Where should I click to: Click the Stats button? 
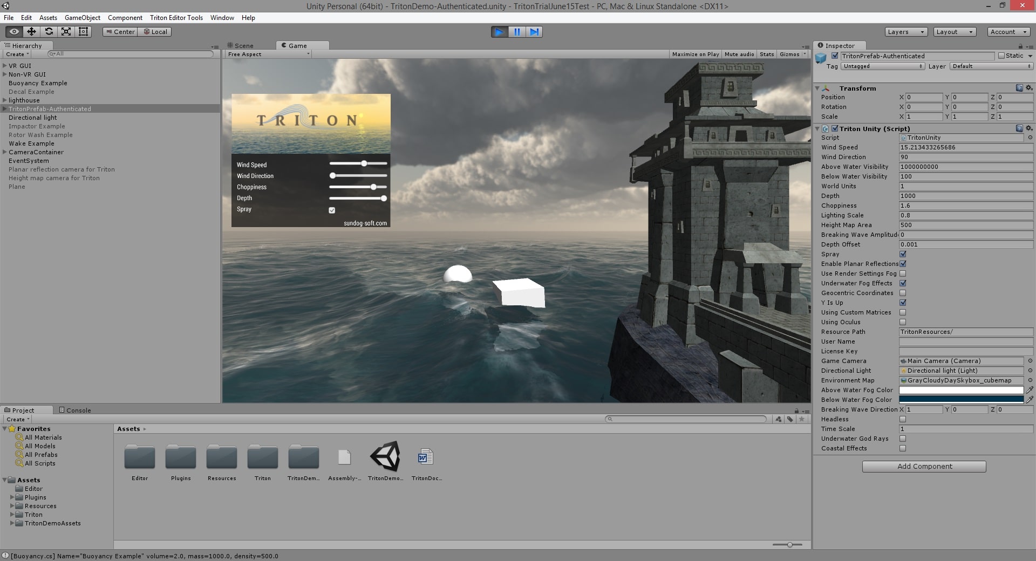click(x=767, y=54)
